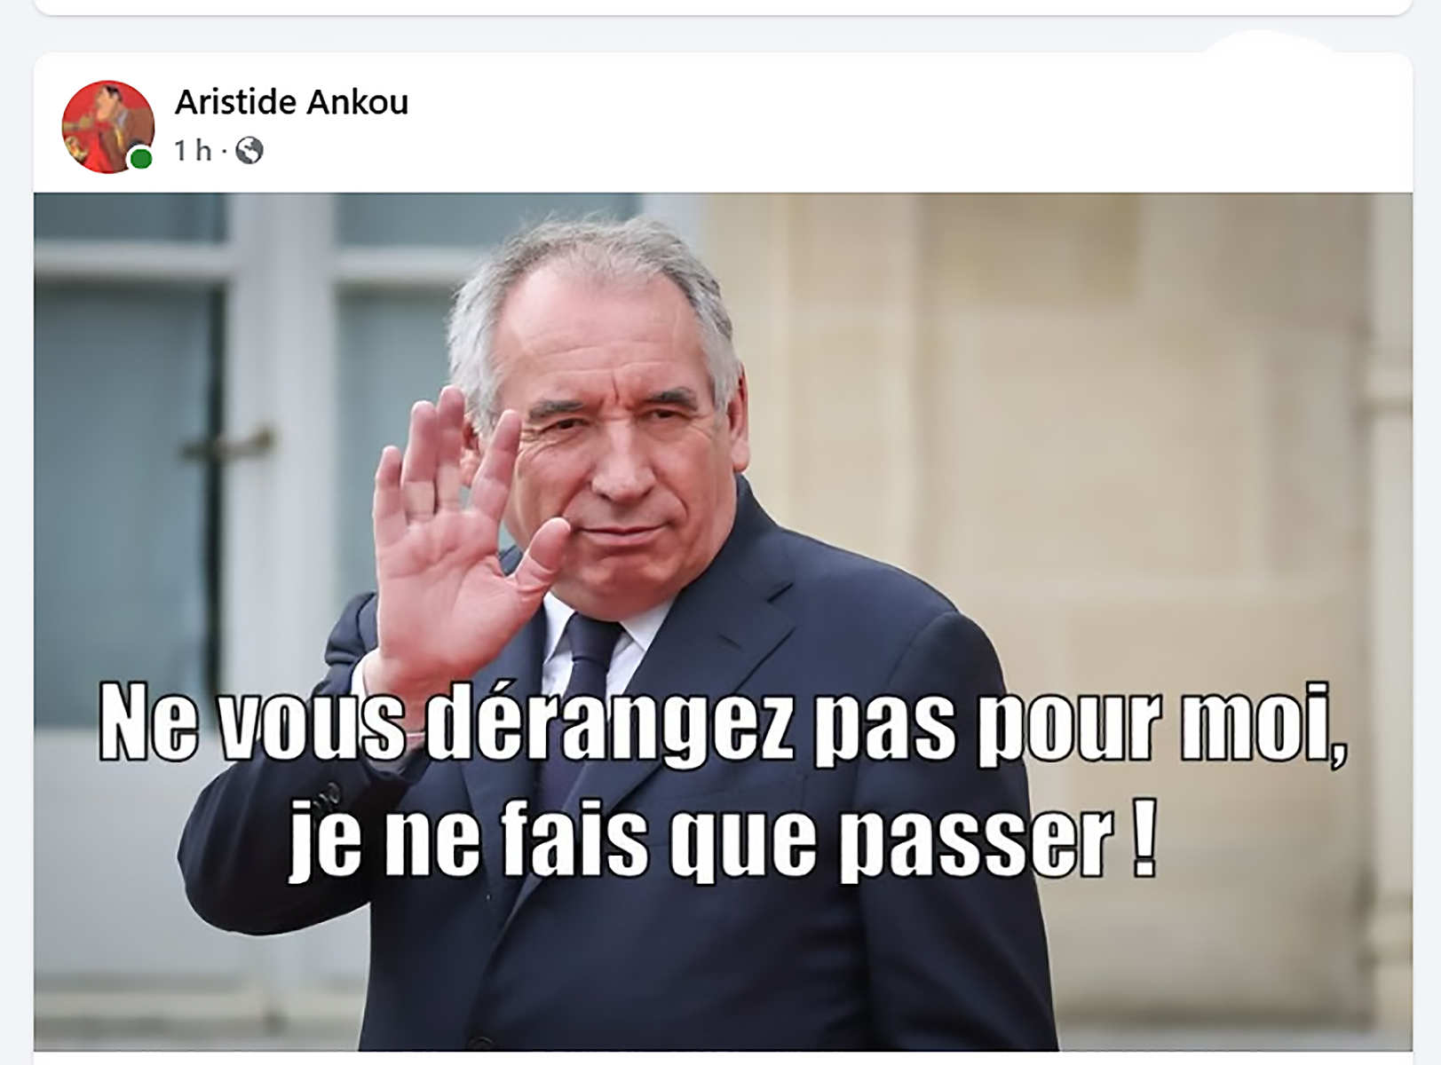Viewport: 1441px width, 1065px height.
Task: Click the green online status dot
Action: pyautogui.click(x=140, y=159)
